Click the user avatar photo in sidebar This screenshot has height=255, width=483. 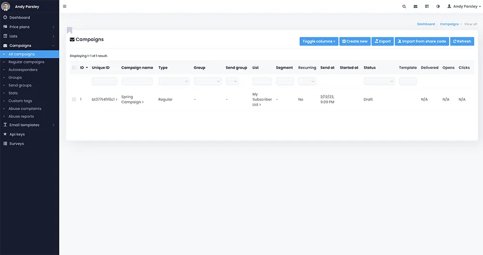click(x=5, y=6)
